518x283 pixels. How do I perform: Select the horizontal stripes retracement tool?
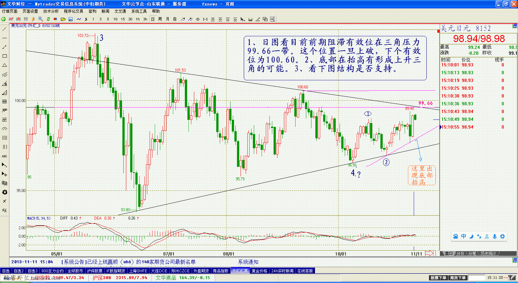pyautogui.click(x=5, y=102)
